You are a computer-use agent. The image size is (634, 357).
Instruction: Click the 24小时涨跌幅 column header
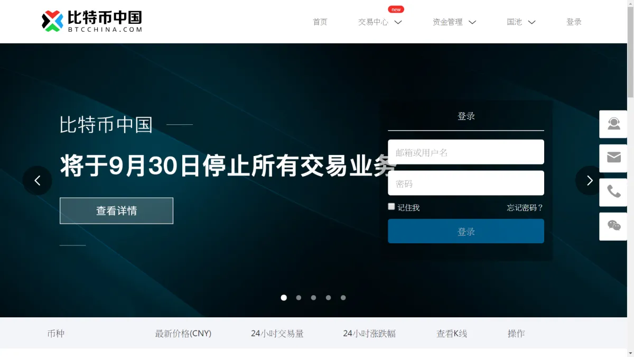(369, 333)
